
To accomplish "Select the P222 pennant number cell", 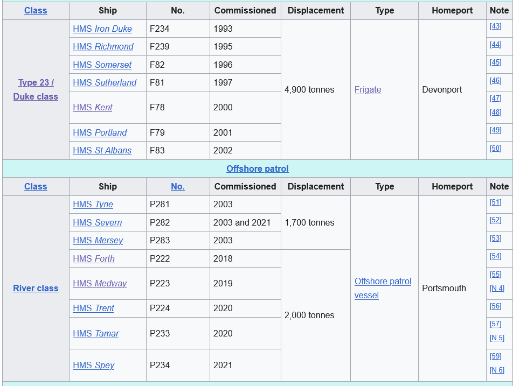I will [178, 258].
